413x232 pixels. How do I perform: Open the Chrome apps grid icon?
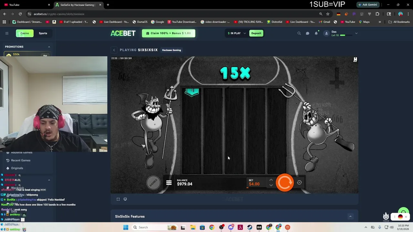[x=4, y=22]
